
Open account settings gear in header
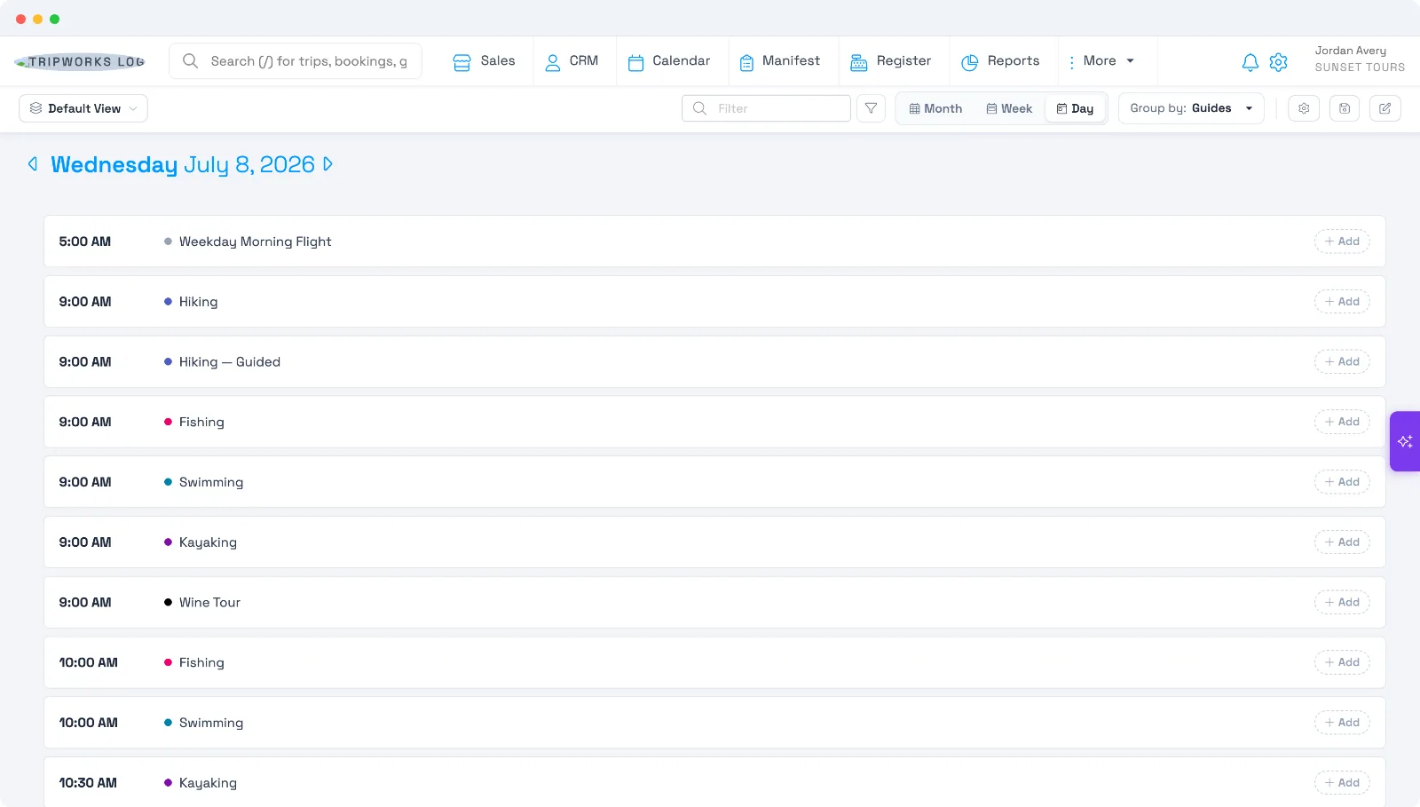(x=1278, y=61)
